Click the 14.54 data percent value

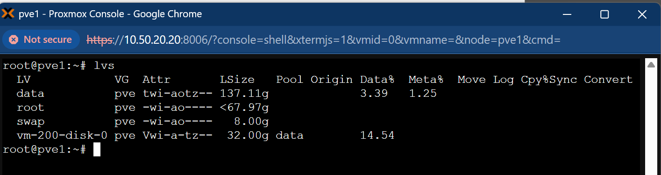[x=377, y=135]
